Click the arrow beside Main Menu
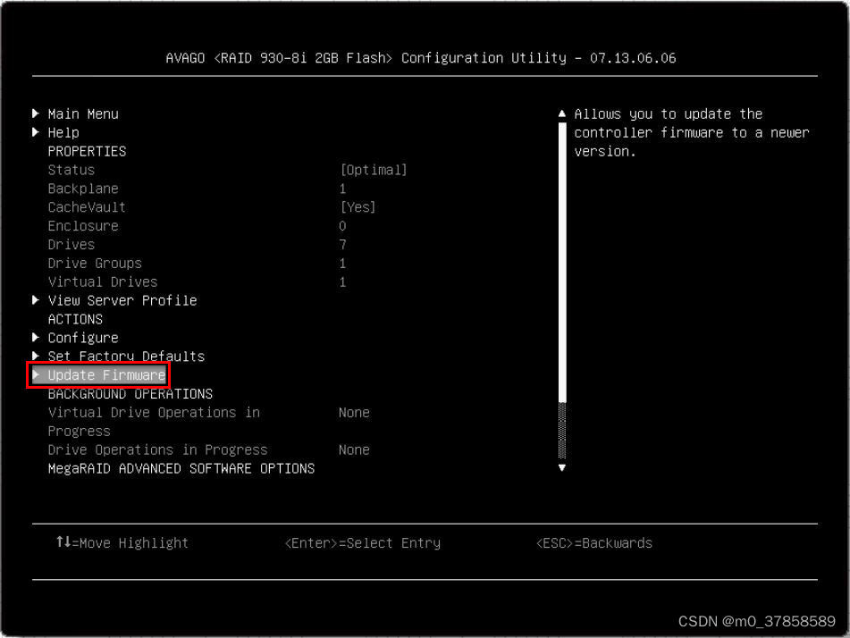 click(36, 113)
